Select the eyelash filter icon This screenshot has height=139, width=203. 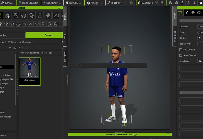(x=37, y=24)
